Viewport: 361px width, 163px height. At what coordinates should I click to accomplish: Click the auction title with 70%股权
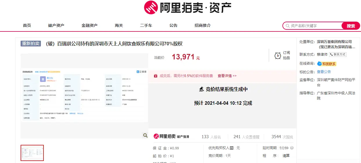pos(114,44)
